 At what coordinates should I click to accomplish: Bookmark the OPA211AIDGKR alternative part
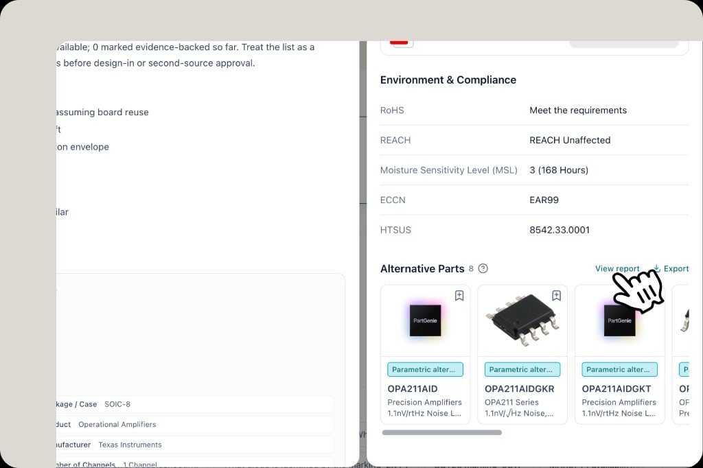coord(556,295)
